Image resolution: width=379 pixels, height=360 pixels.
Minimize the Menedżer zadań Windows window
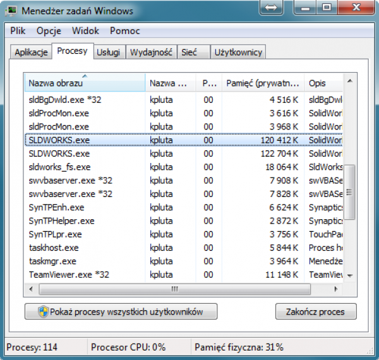click(x=305, y=8)
